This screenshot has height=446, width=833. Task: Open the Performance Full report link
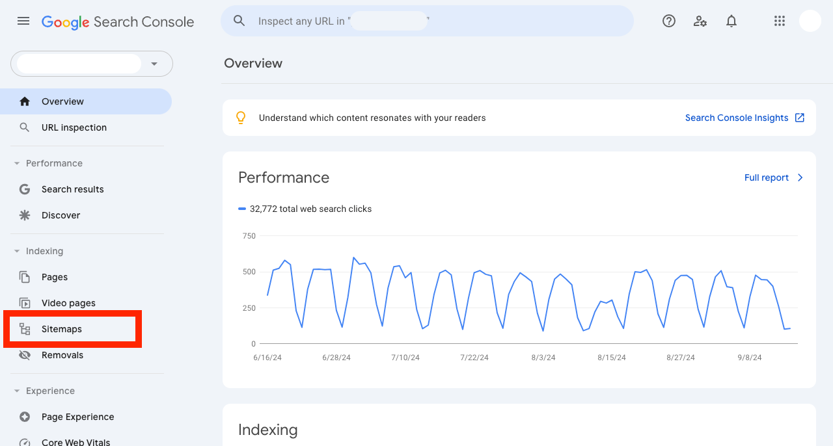coord(767,177)
